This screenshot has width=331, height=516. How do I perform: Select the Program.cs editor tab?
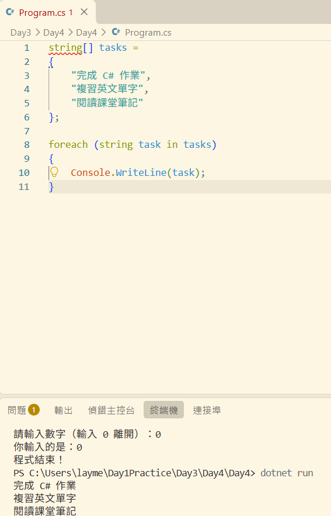[48, 12]
